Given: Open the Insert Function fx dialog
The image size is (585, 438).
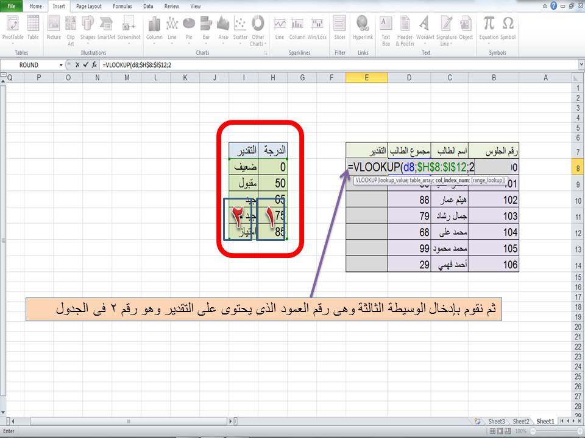Looking at the screenshot, I should (94, 65).
